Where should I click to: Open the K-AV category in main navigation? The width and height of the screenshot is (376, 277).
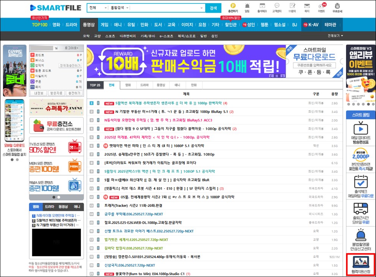point(311,25)
